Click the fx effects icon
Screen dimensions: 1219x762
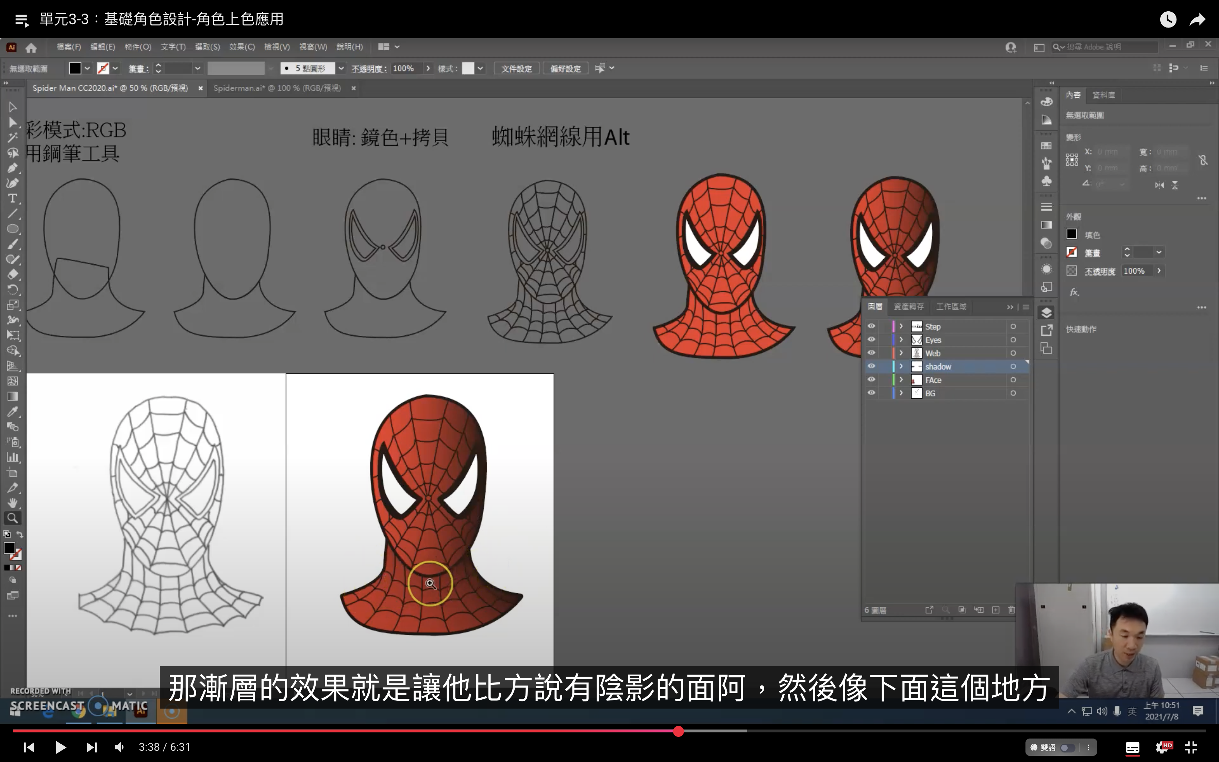click(x=1074, y=292)
